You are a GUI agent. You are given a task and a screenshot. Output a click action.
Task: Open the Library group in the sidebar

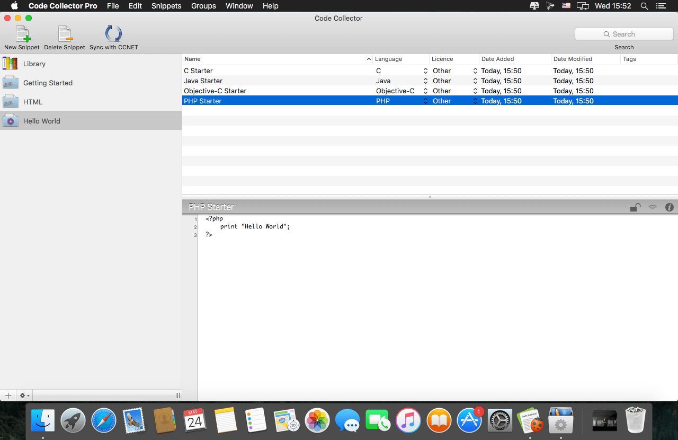coord(91,64)
